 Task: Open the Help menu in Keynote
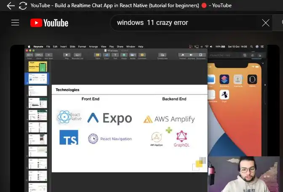[x=141, y=47]
